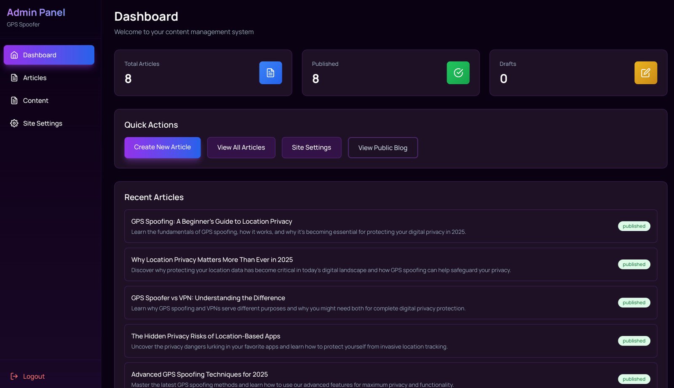
Task: Click the Logout arrow icon
Action: click(x=14, y=376)
